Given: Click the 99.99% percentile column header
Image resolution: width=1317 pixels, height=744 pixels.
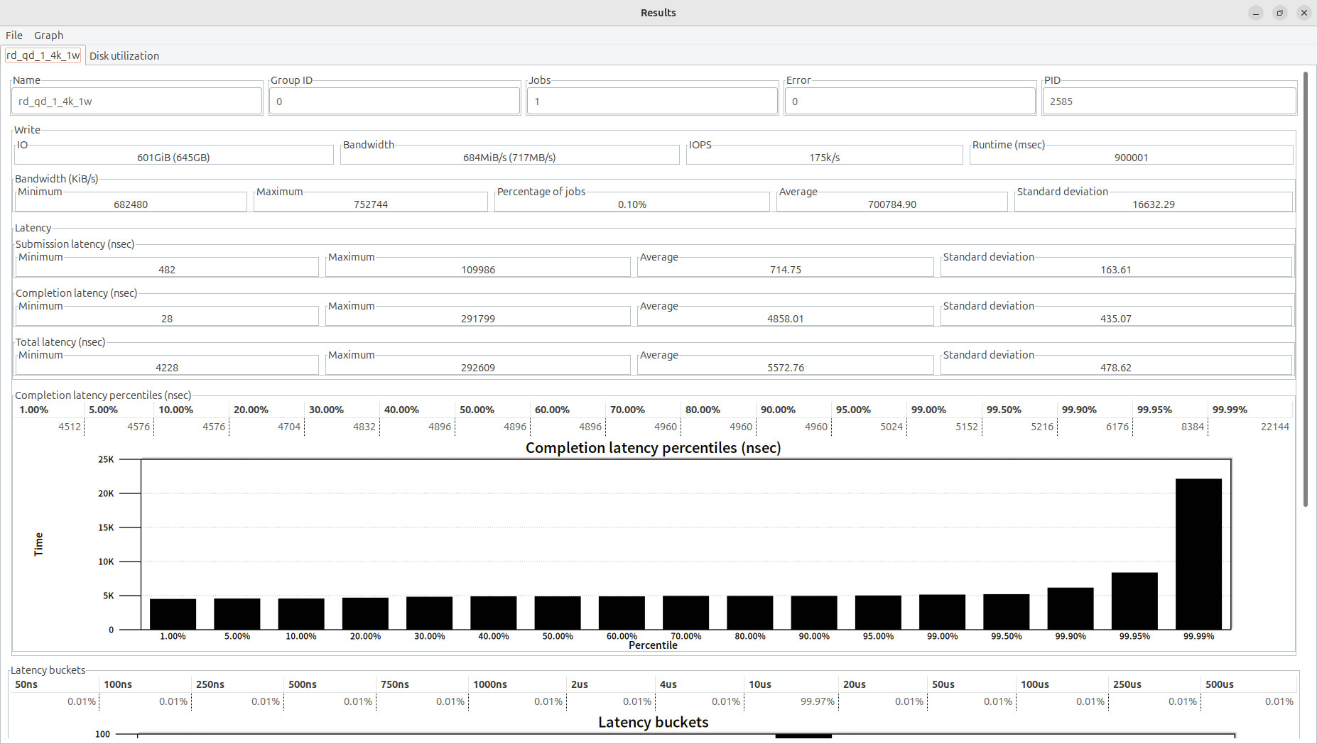Looking at the screenshot, I should 1230,410.
